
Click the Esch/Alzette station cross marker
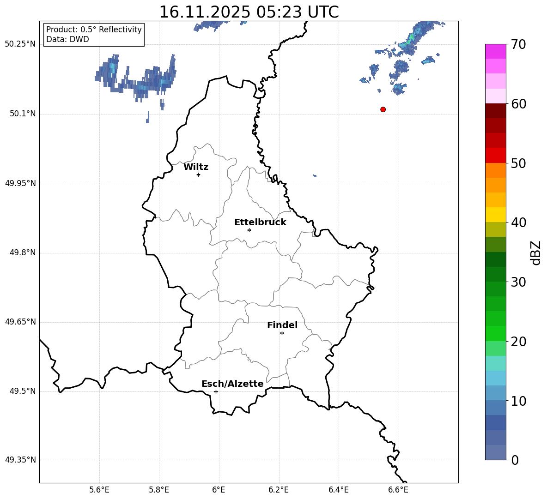(216, 391)
